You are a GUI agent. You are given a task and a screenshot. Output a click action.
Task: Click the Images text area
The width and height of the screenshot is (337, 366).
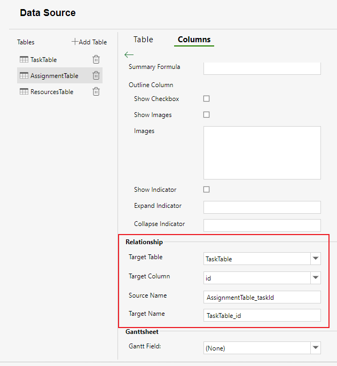click(262, 153)
